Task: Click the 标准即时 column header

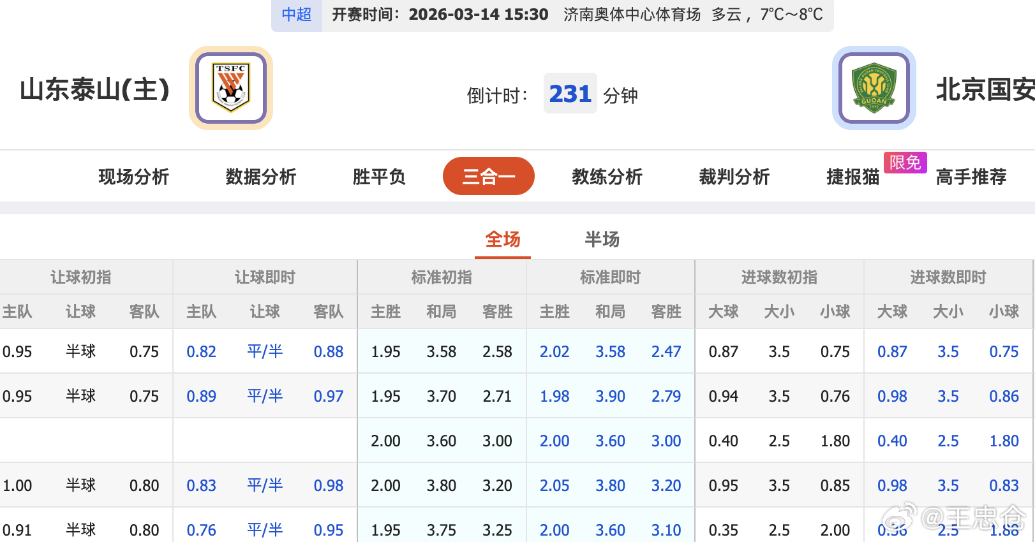Action: point(610,277)
